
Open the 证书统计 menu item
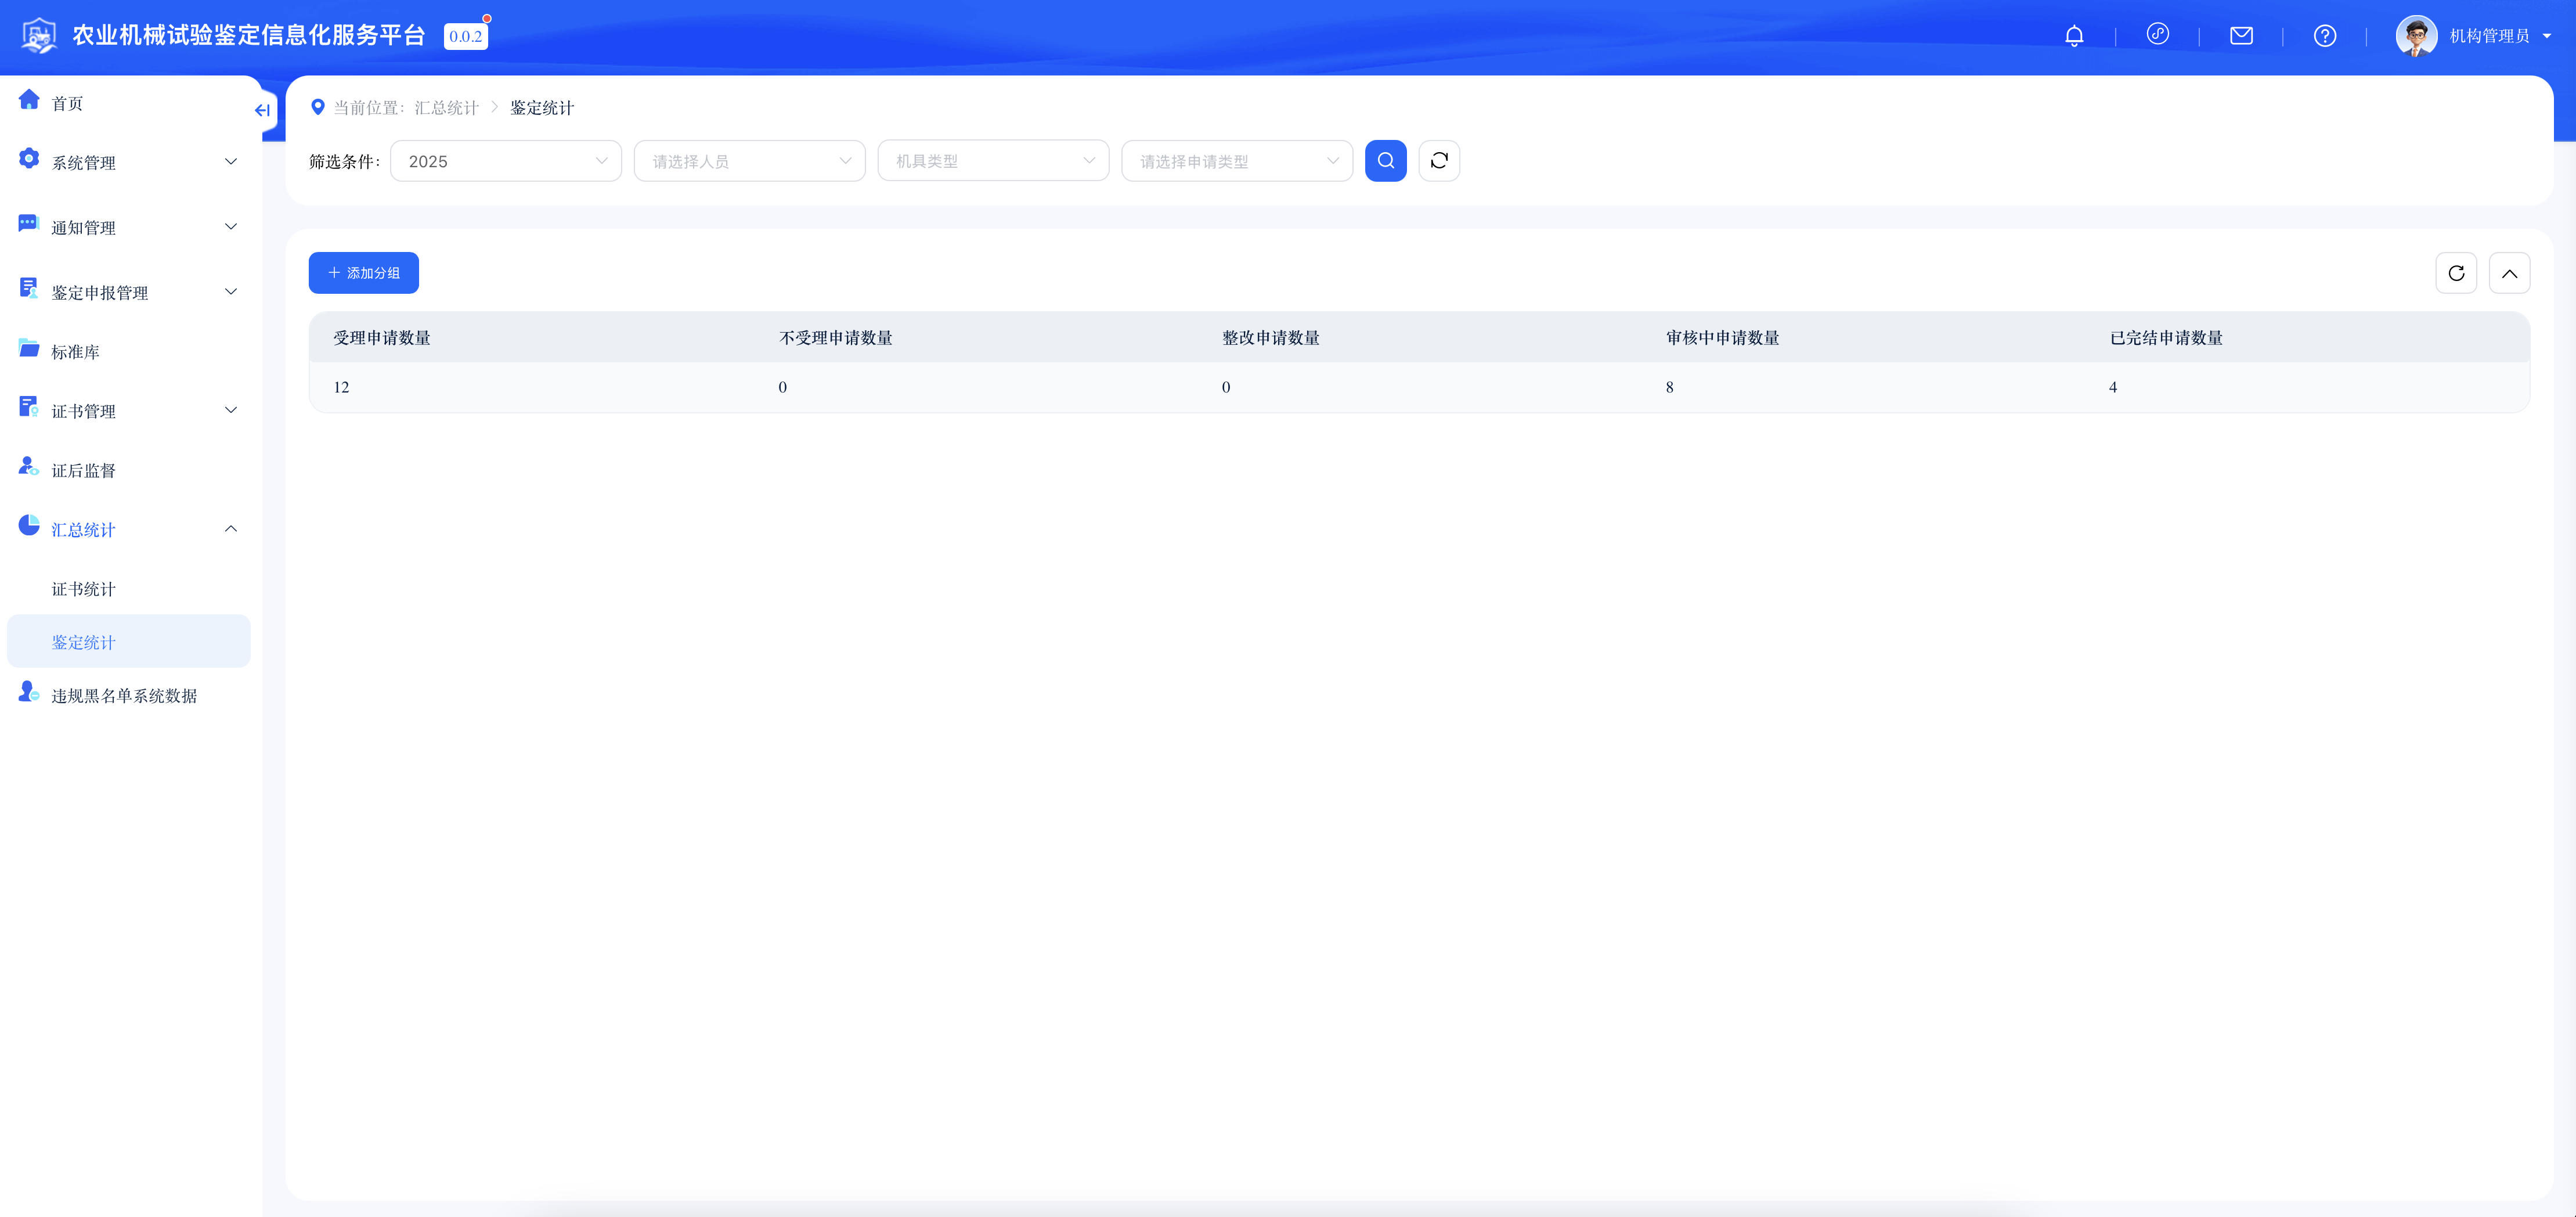click(84, 589)
